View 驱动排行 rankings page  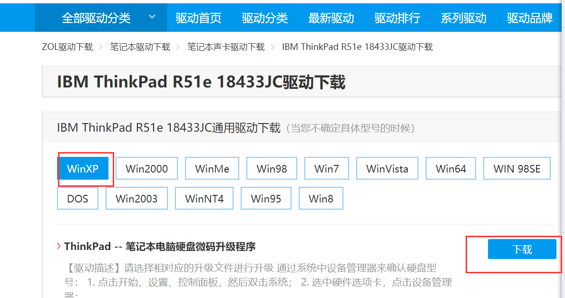tap(397, 18)
